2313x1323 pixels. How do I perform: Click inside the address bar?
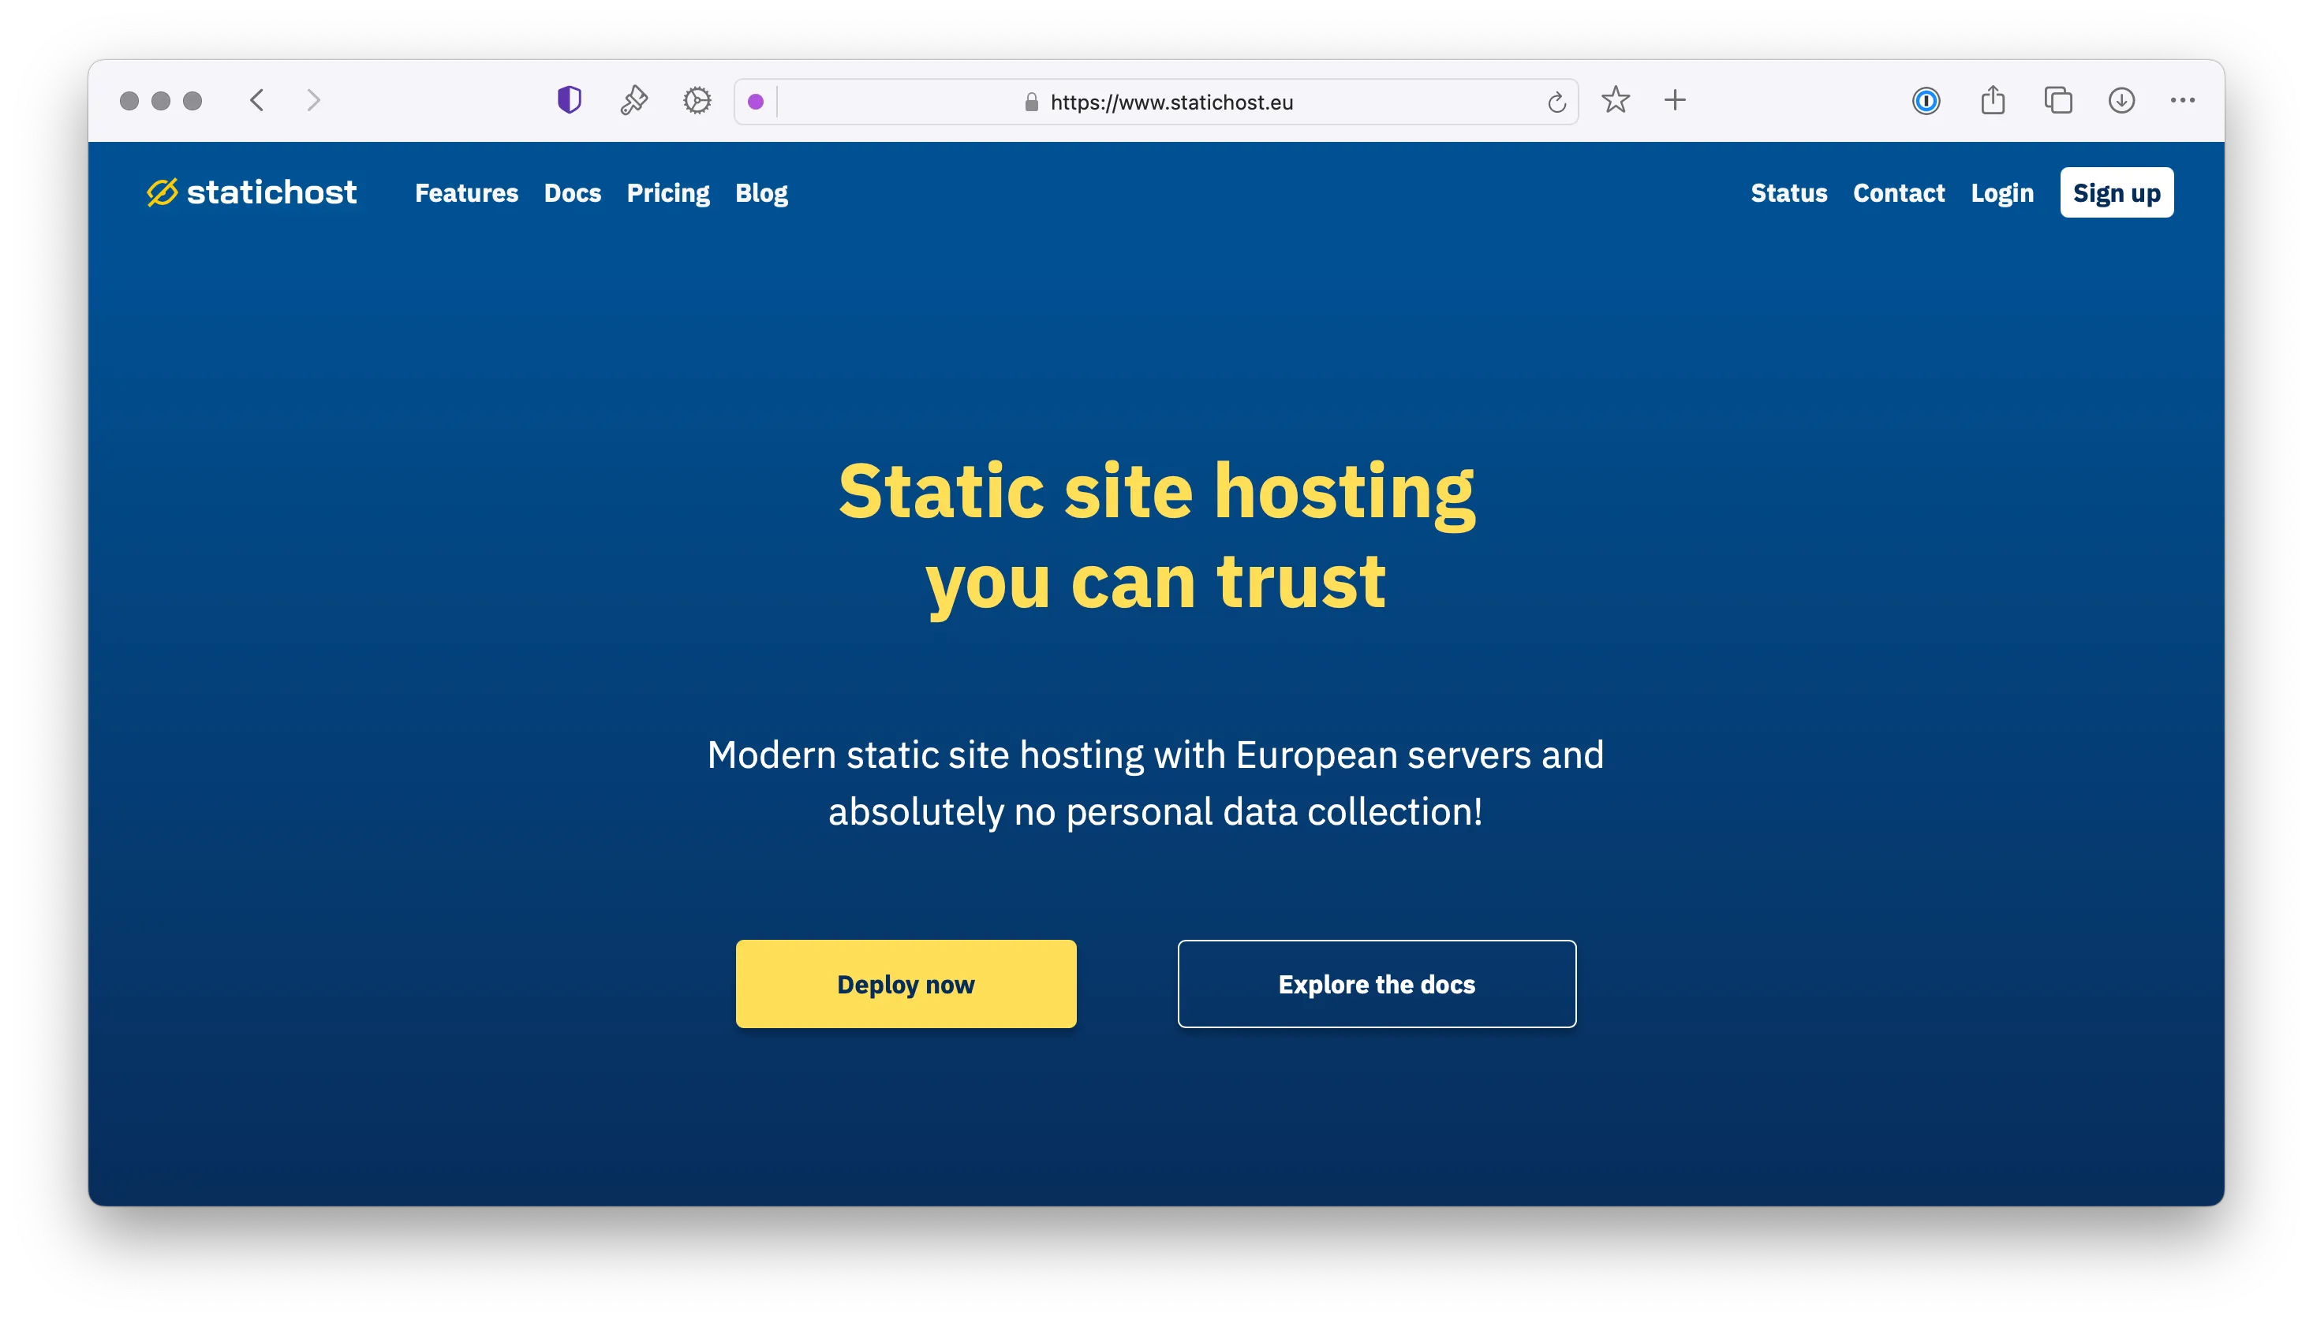[x=1173, y=101]
